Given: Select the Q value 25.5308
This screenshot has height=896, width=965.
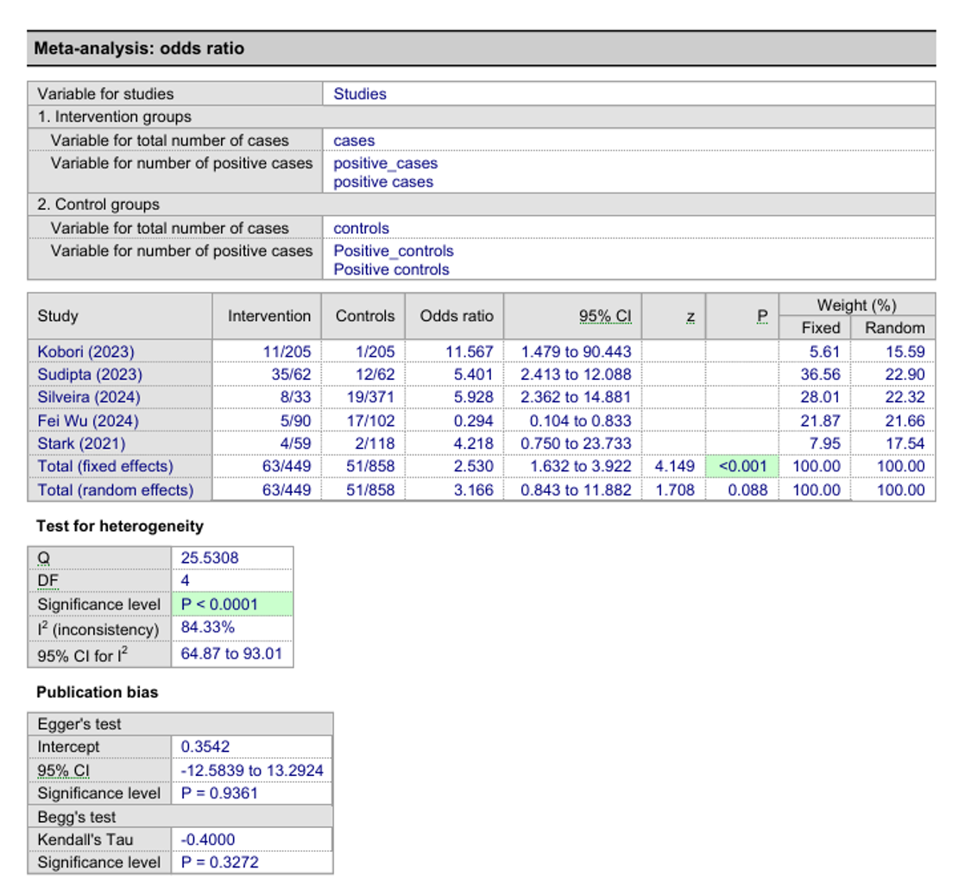Looking at the screenshot, I should tap(209, 558).
